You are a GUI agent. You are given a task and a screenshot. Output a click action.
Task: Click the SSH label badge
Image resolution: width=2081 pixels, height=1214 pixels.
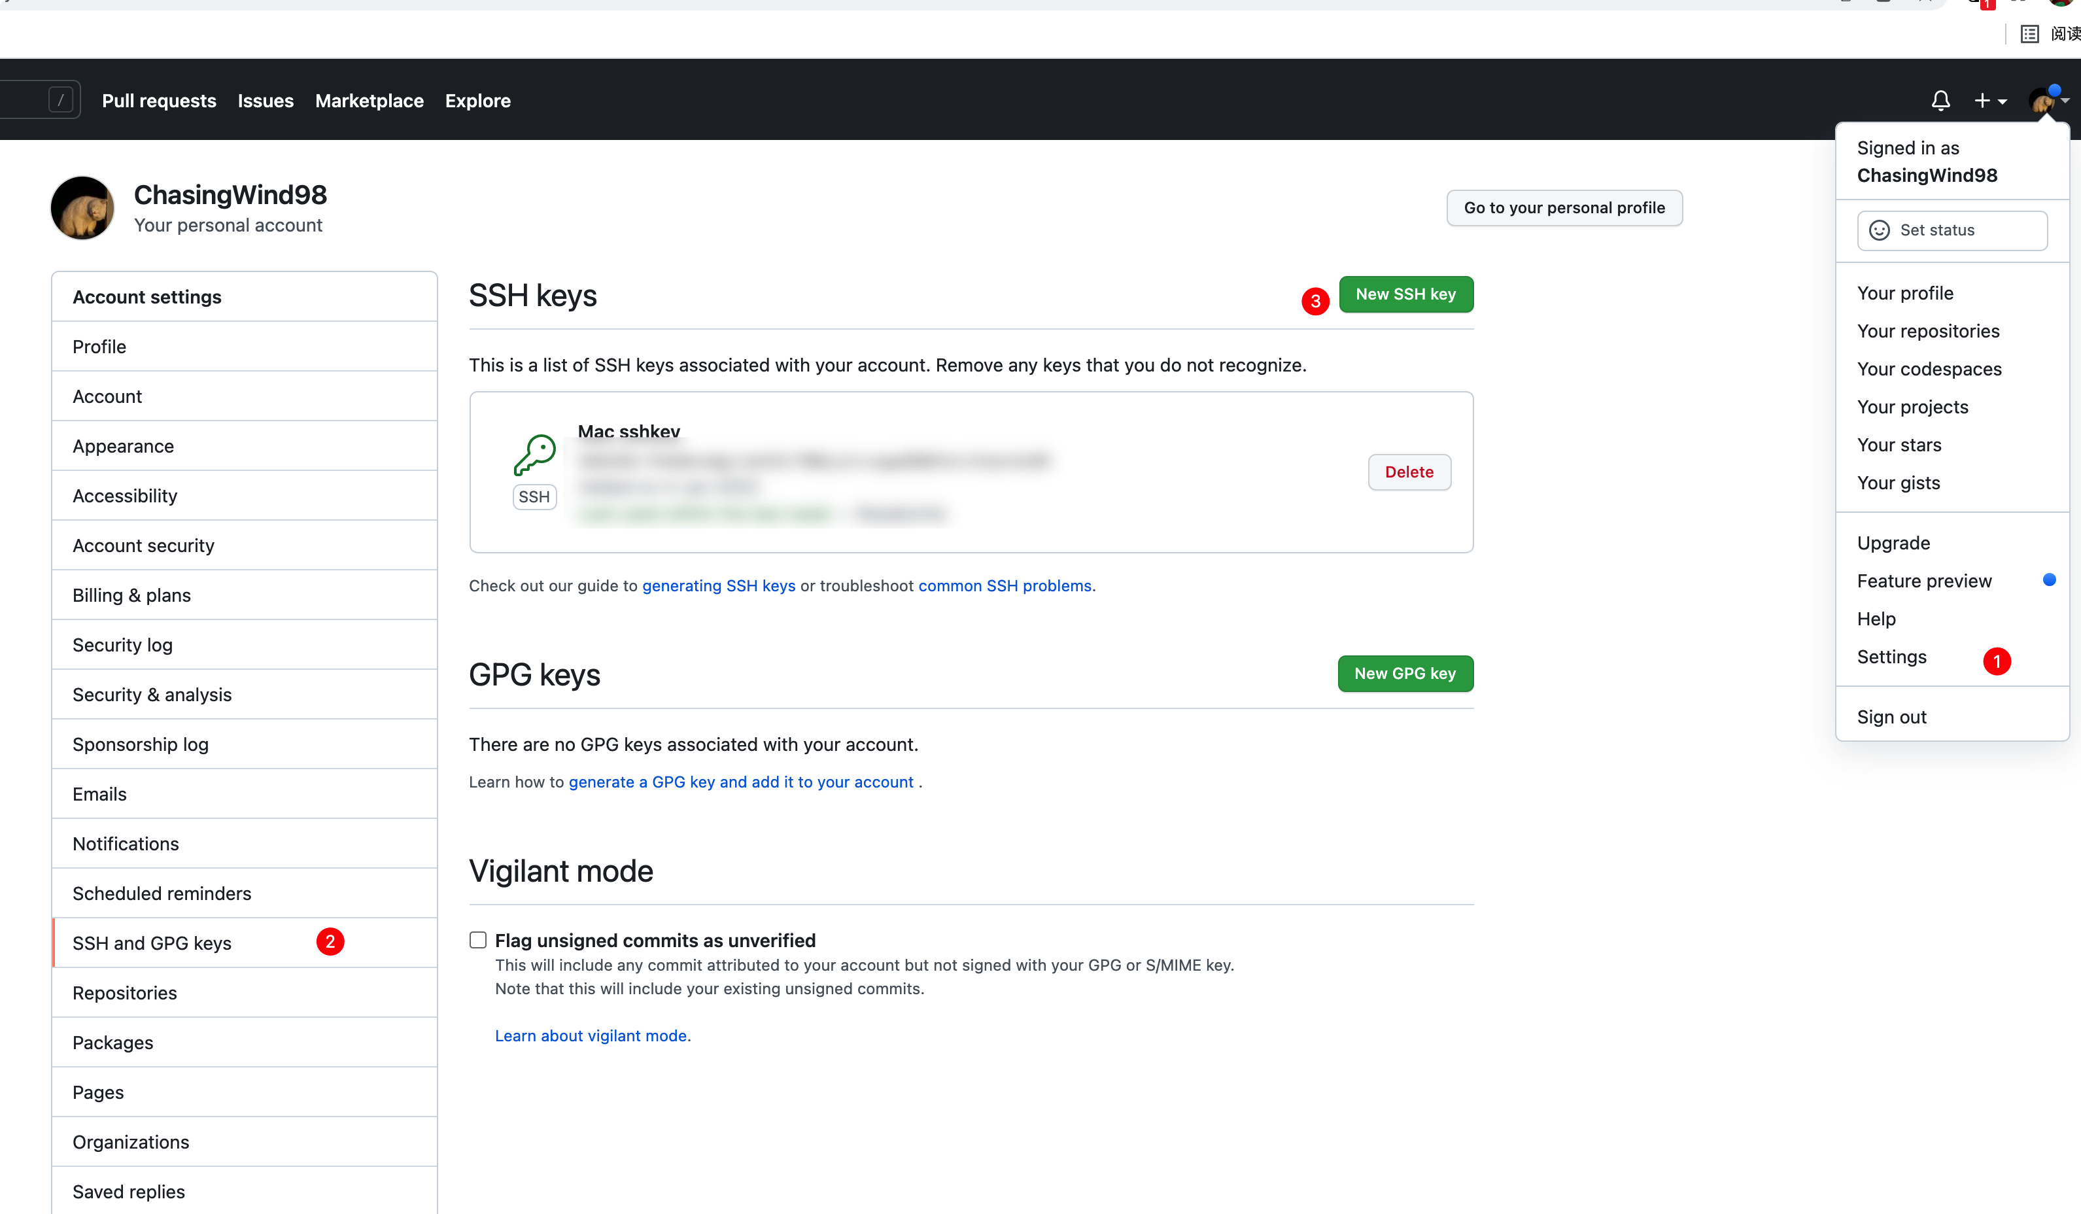pos(534,497)
